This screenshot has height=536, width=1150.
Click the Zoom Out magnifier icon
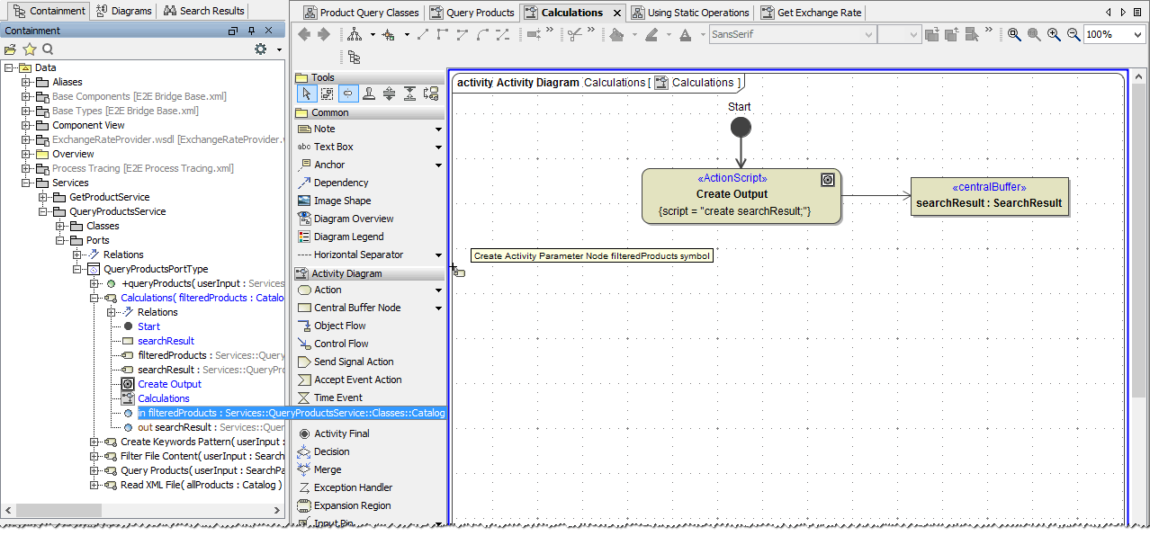(1074, 33)
